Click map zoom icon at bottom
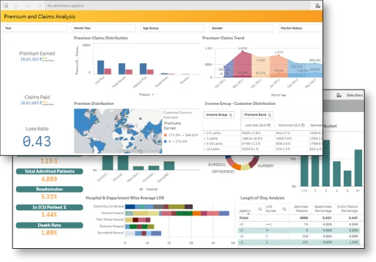The height and width of the screenshot is (262, 376). (x=141, y=151)
